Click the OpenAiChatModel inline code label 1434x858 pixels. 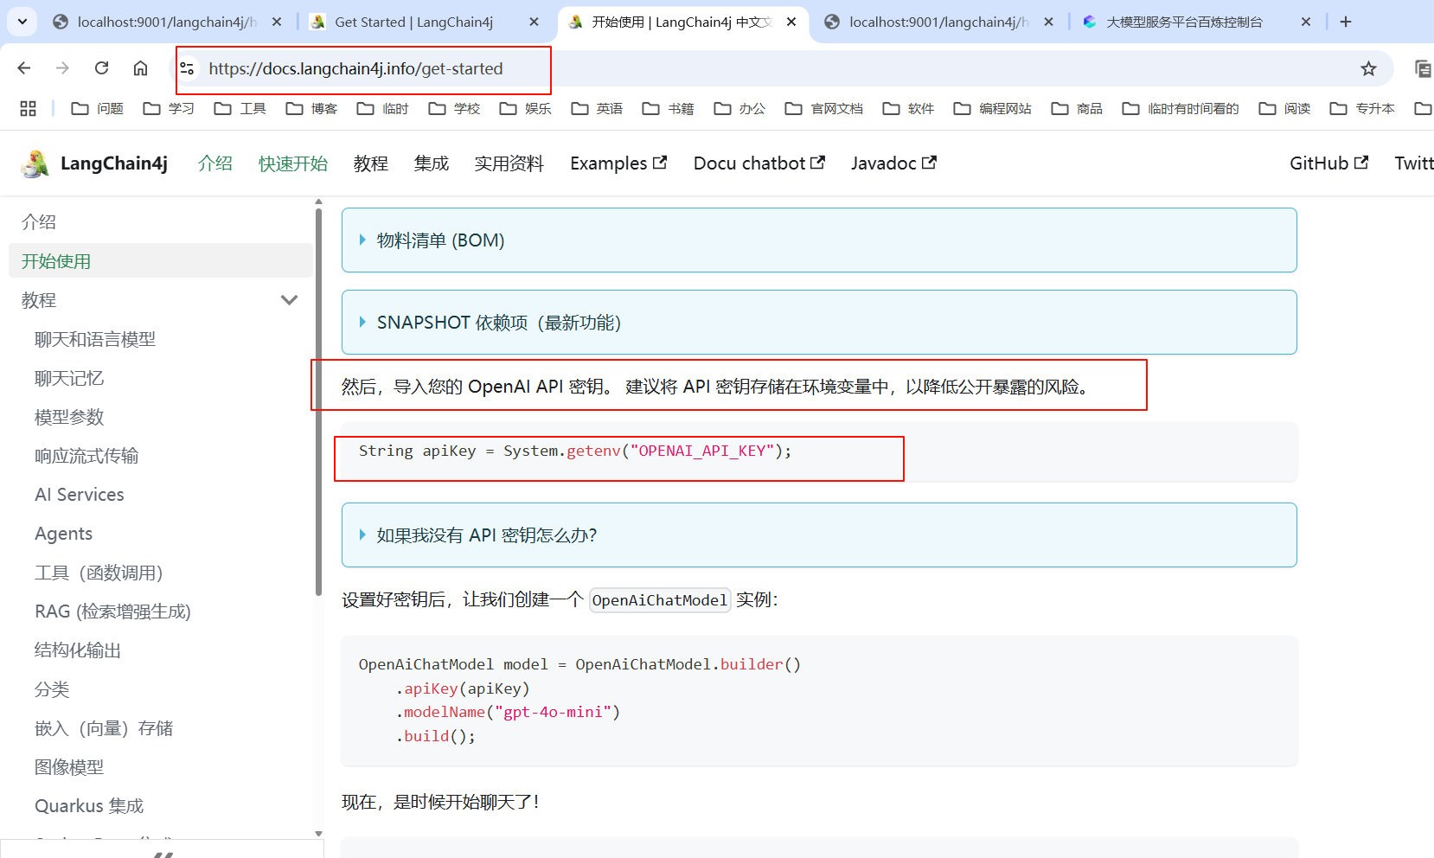[660, 600]
